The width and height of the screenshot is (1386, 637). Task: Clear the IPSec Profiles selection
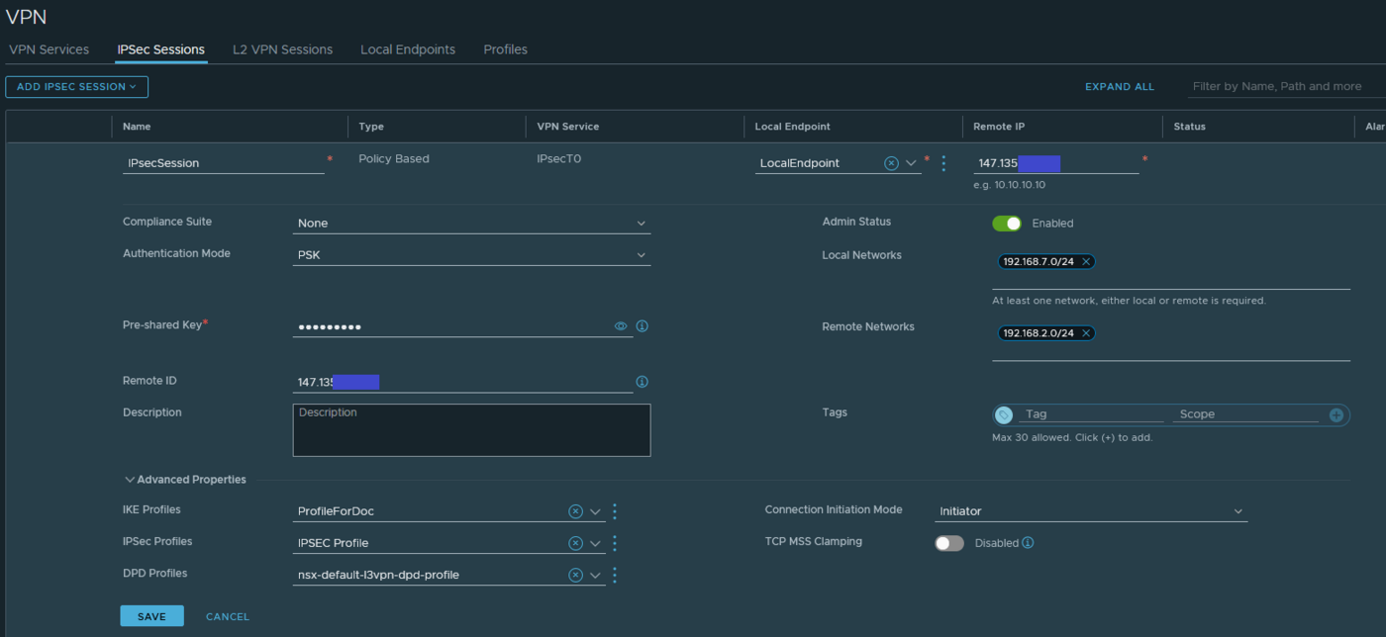point(575,543)
